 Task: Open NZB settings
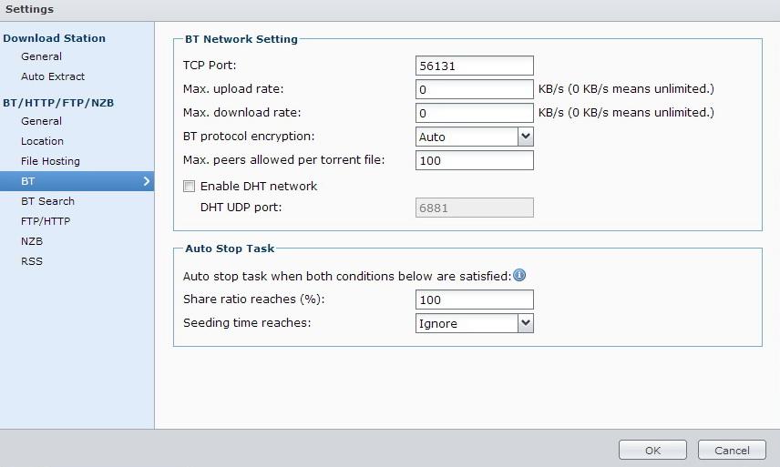(x=32, y=241)
